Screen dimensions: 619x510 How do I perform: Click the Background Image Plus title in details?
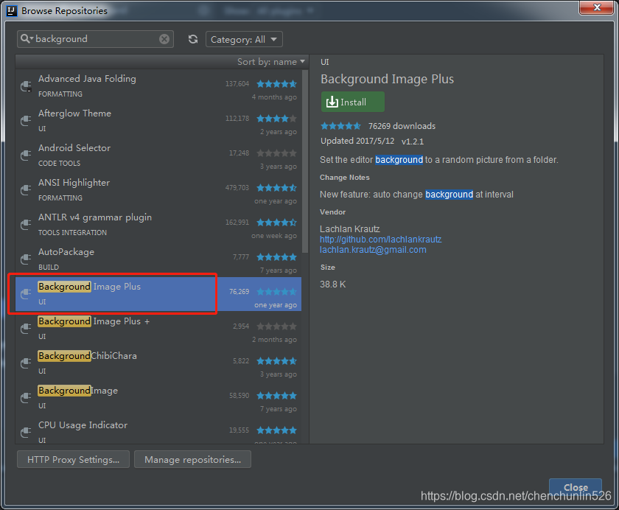388,79
